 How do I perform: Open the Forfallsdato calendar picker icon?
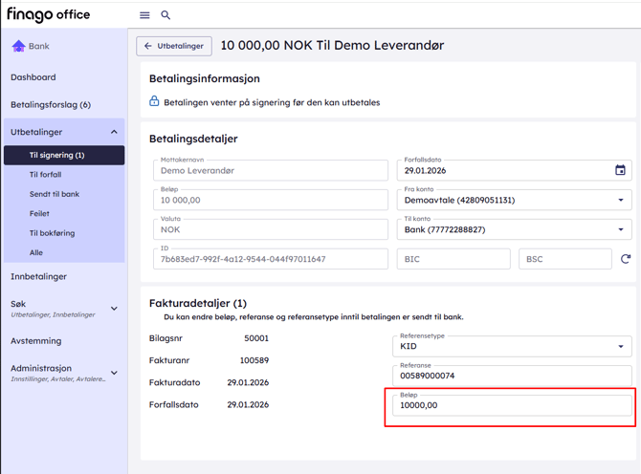[x=620, y=170]
